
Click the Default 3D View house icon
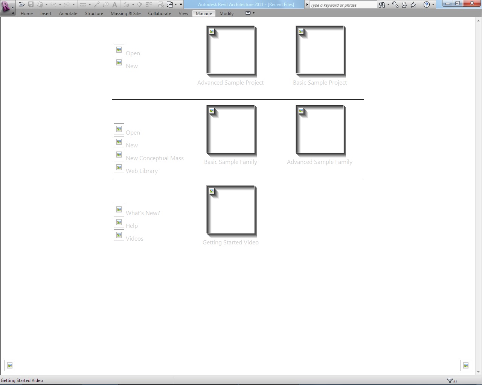click(127, 5)
